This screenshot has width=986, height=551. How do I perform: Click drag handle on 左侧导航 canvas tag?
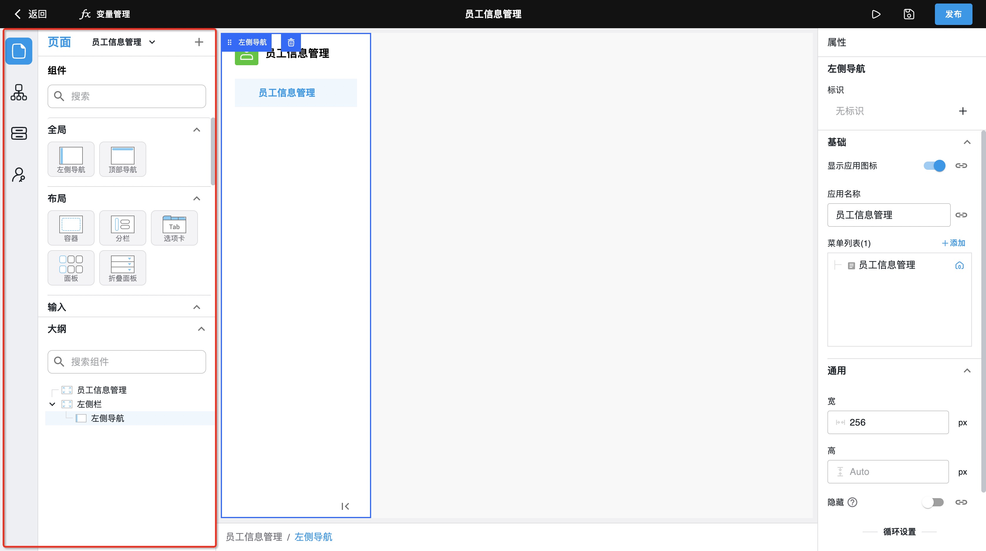tap(229, 42)
